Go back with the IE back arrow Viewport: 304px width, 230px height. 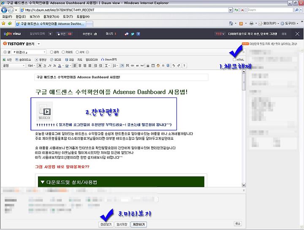point(4,10)
